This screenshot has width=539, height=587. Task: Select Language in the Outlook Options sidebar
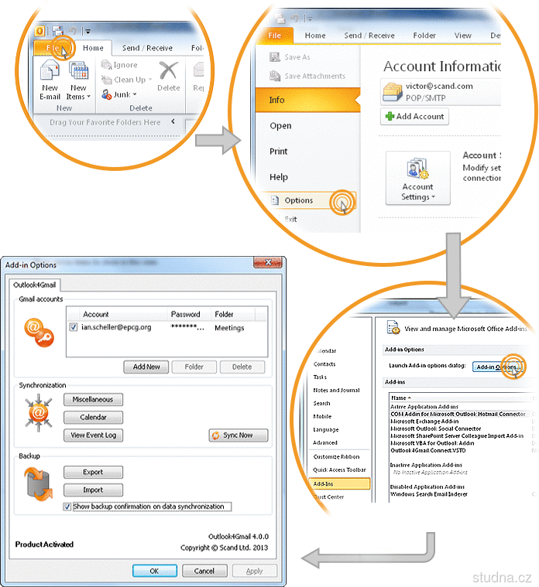[x=326, y=429]
